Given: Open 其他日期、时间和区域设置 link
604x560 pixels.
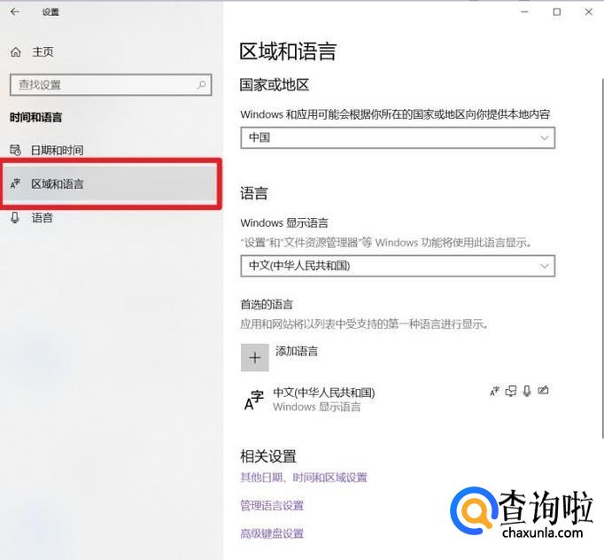Looking at the screenshot, I should click(304, 478).
